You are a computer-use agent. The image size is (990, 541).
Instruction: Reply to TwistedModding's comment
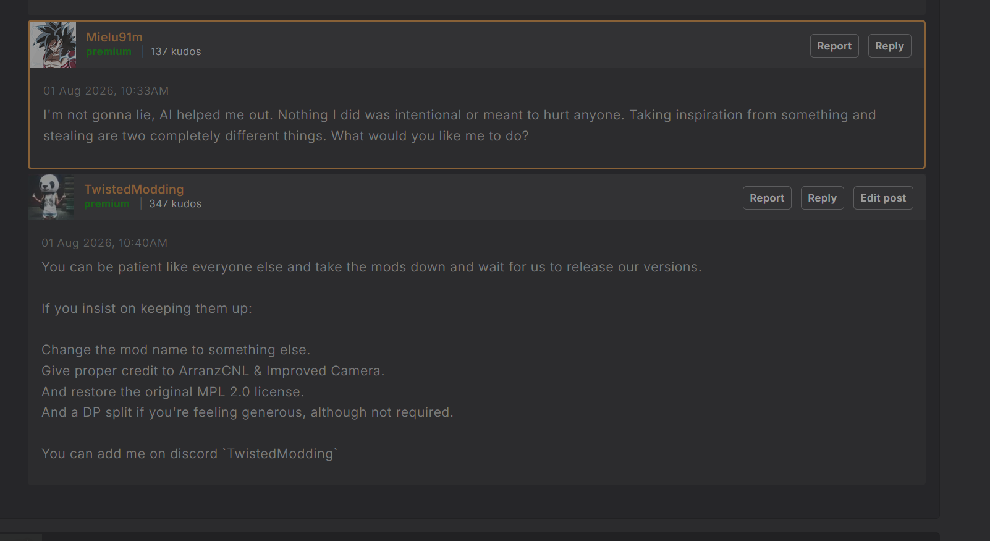tap(822, 198)
